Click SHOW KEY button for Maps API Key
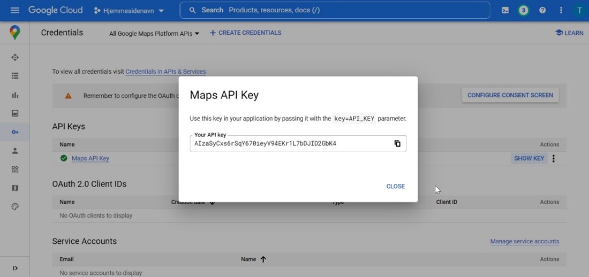This screenshot has width=589, height=277. pos(529,158)
